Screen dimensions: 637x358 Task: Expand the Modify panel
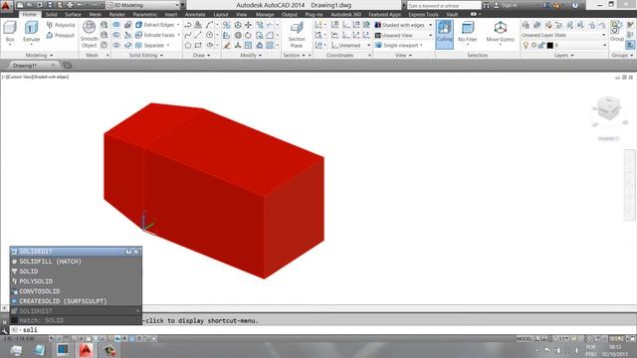click(251, 55)
